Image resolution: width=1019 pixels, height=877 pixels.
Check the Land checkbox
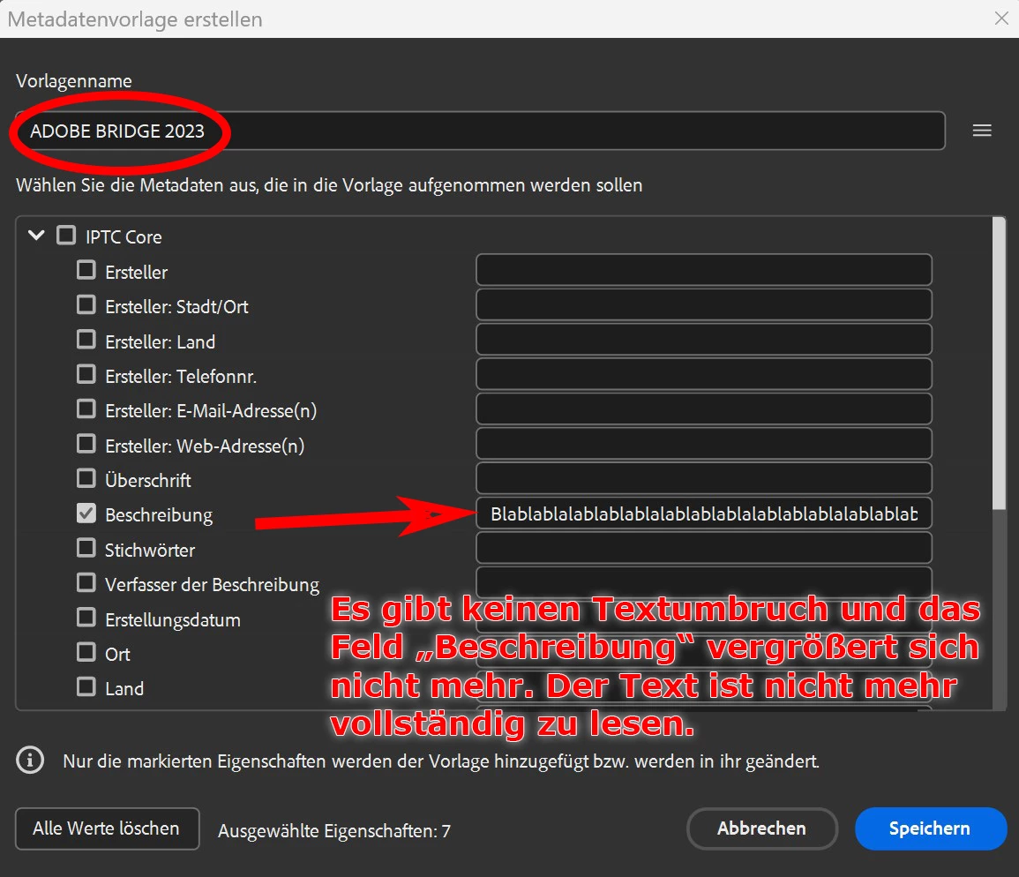click(86, 687)
